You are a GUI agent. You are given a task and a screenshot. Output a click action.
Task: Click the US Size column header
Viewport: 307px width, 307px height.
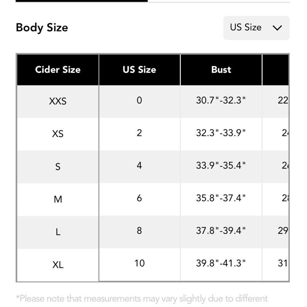[x=139, y=70]
